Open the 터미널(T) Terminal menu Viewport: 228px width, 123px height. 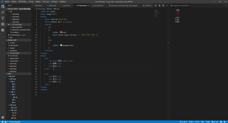[54, 2]
